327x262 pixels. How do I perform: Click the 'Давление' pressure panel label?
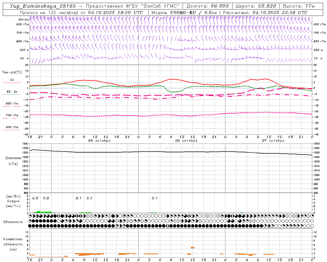point(13,158)
